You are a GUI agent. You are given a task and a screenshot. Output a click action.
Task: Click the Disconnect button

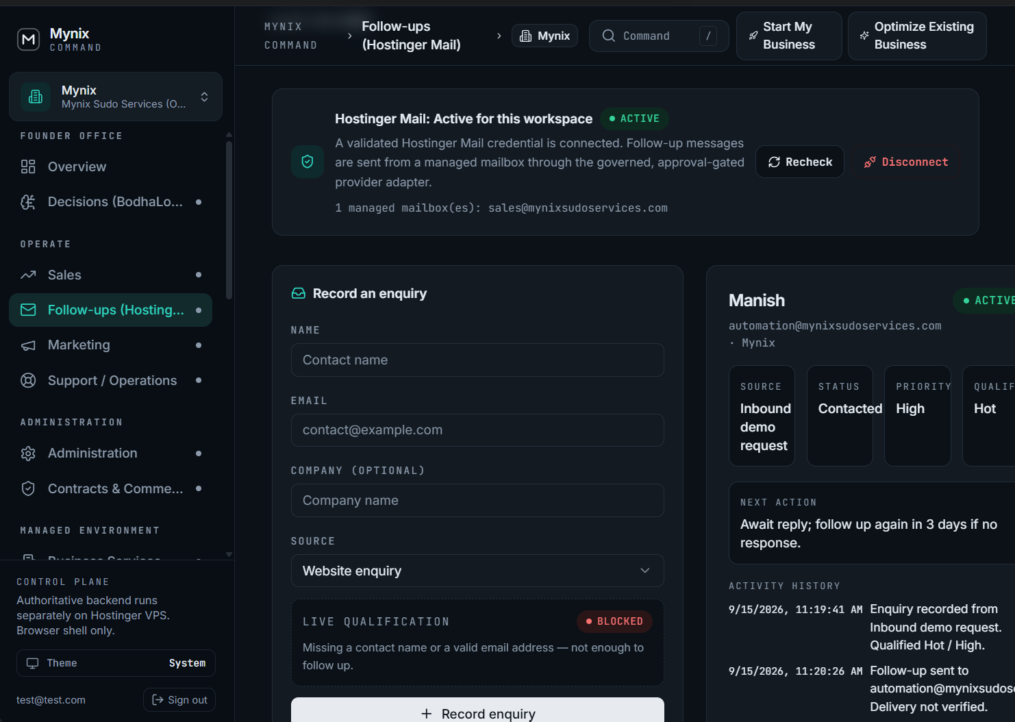point(905,162)
